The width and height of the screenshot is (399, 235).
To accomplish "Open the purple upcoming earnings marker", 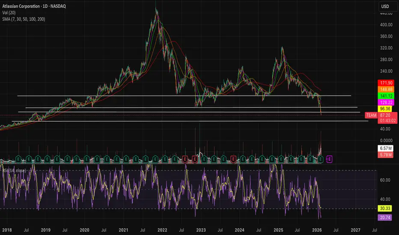I will pos(329,159).
